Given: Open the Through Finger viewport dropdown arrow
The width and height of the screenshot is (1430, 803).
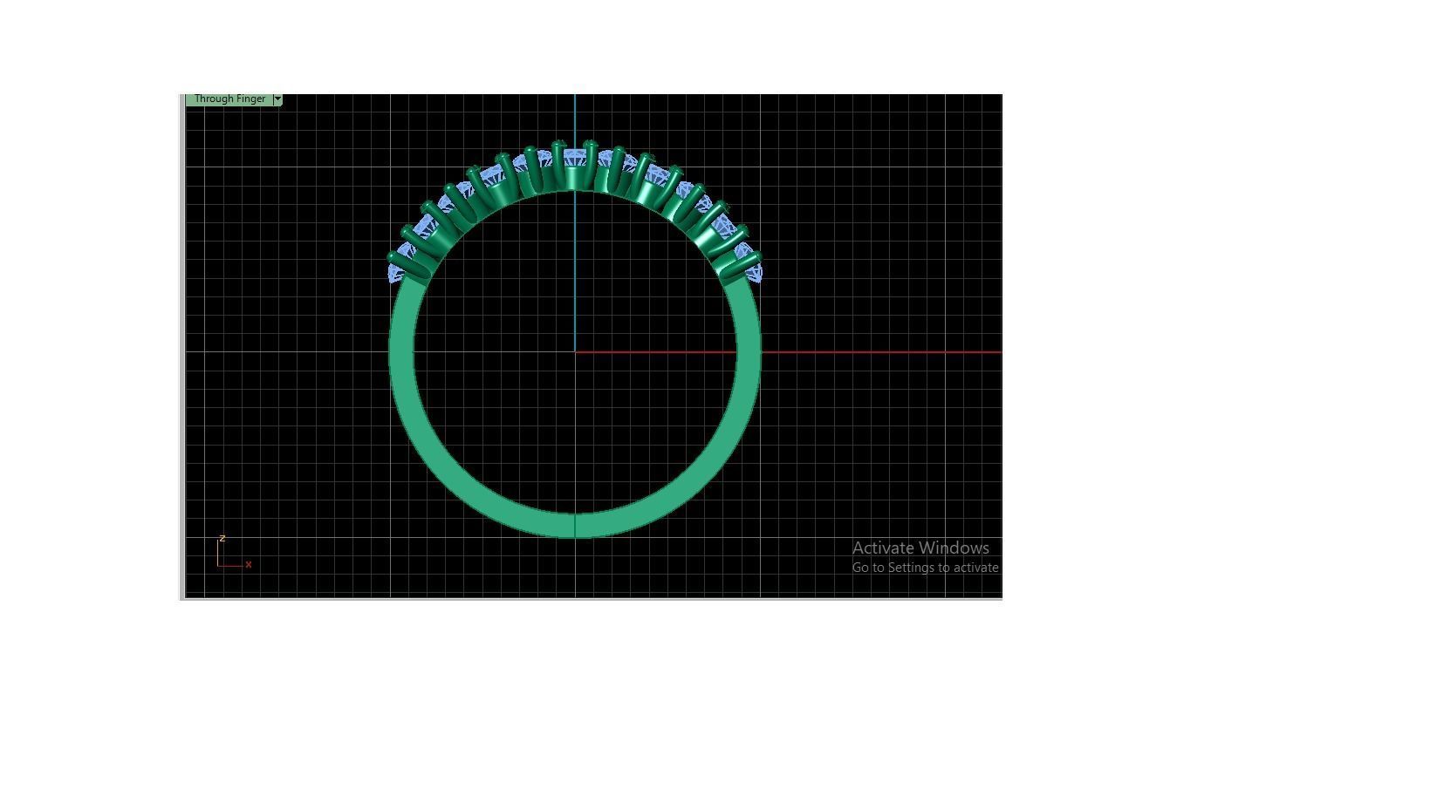Looking at the screenshot, I should coord(277,99).
